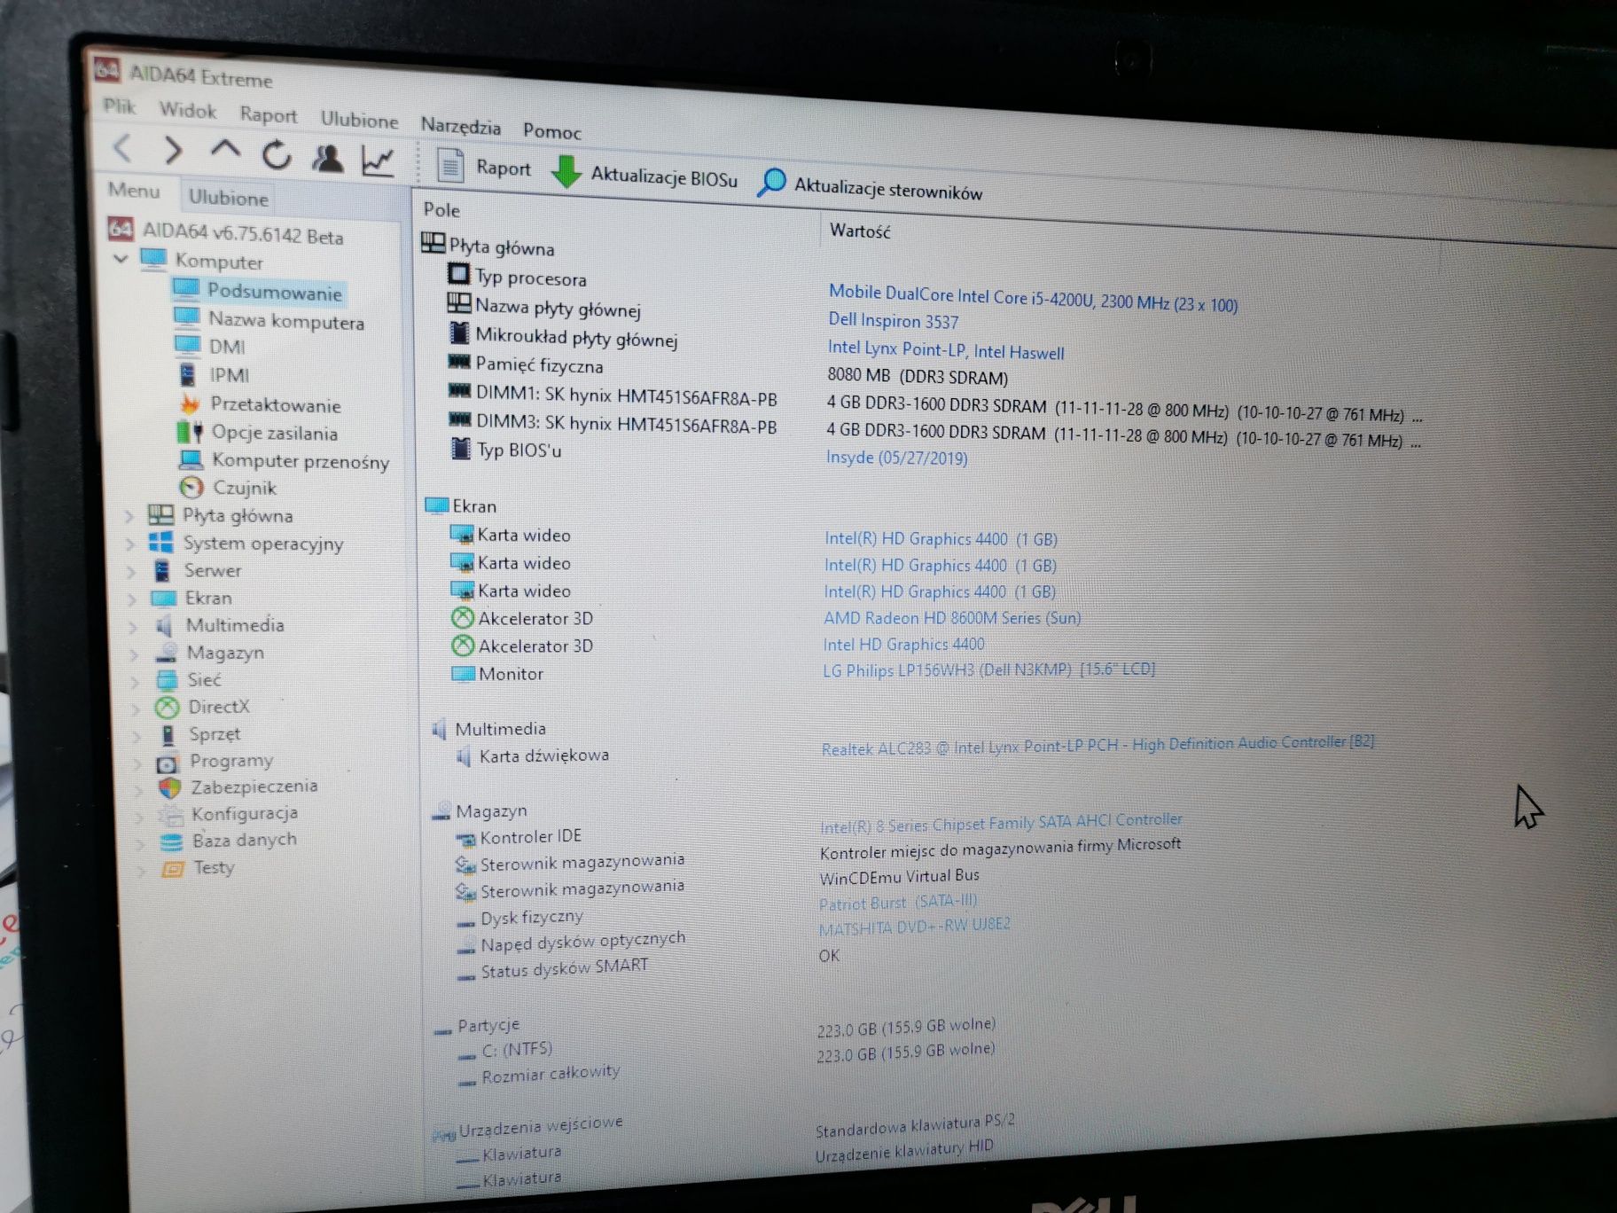
Task: Switch to the Ulubione sidebar tab
Action: (x=228, y=197)
